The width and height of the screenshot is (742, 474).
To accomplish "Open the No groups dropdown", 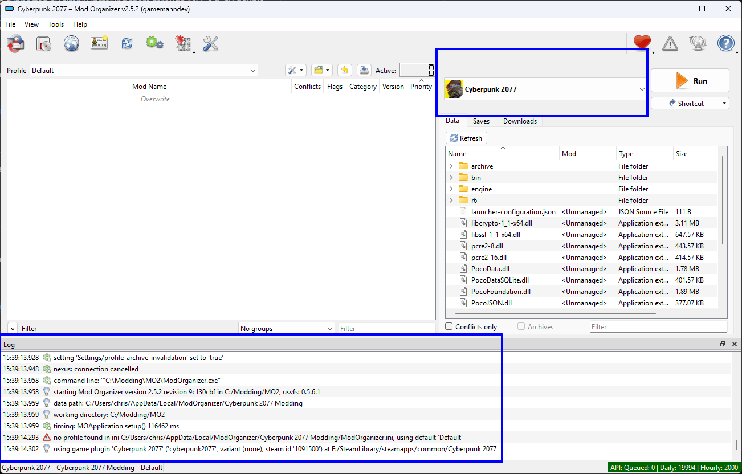I will (x=287, y=328).
